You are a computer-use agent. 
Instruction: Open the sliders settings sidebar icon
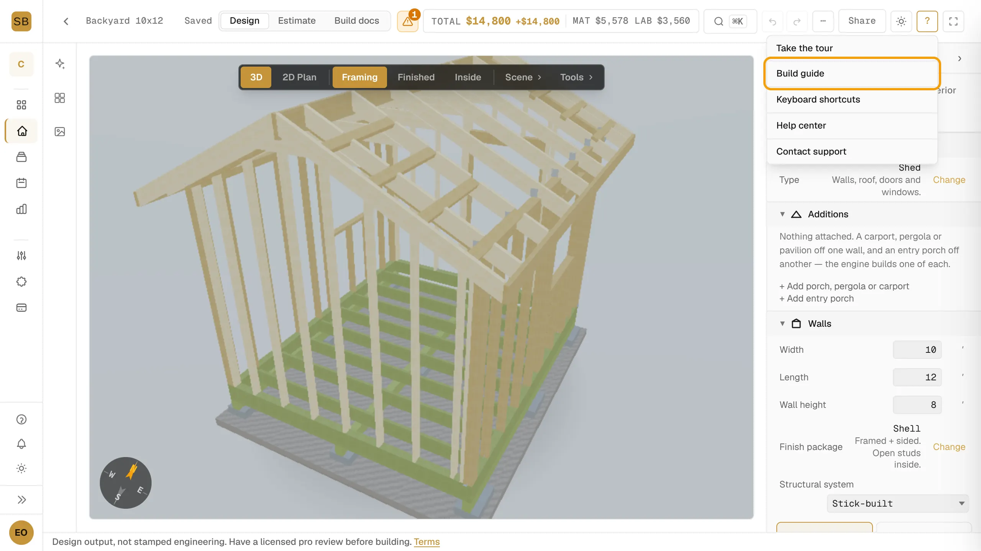[21, 256]
